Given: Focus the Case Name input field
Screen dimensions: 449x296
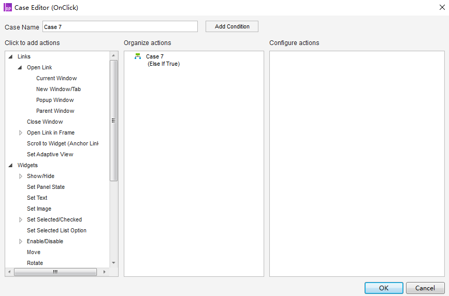Looking at the screenshot, I should 120,26.
